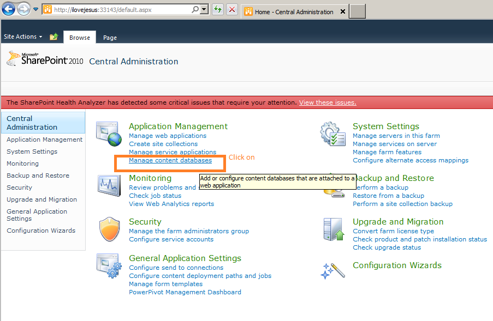Open the Upgrade and Migration heading link
This screenshot has width=493, height=321.
tap(398, 221)
